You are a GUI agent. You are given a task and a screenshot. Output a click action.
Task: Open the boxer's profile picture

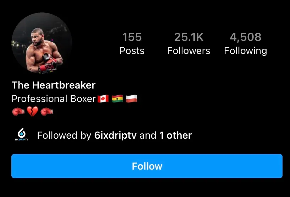[42, 43]
